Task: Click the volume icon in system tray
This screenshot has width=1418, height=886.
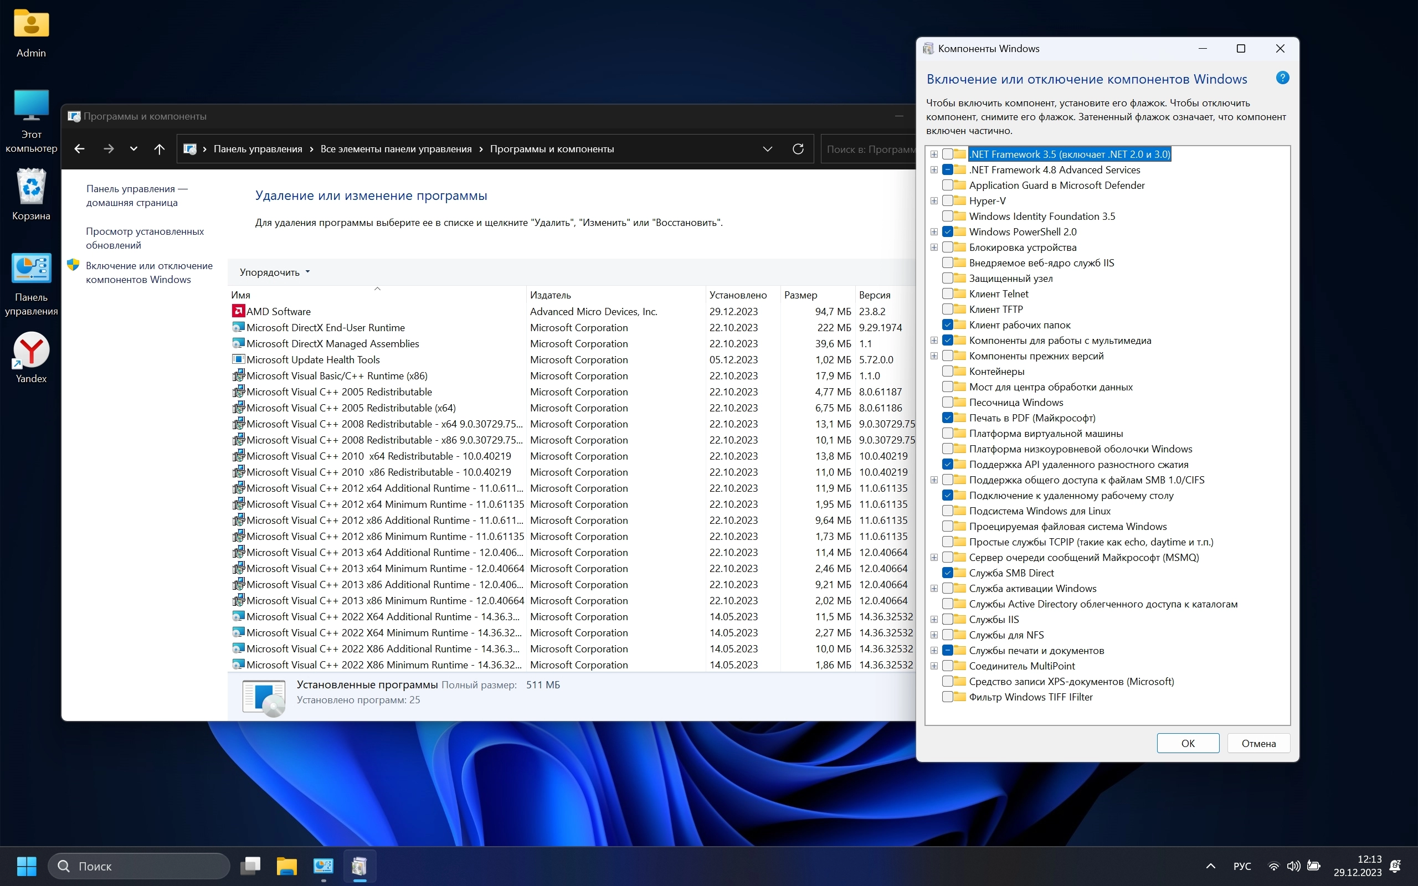Action: pos(1293,866)
